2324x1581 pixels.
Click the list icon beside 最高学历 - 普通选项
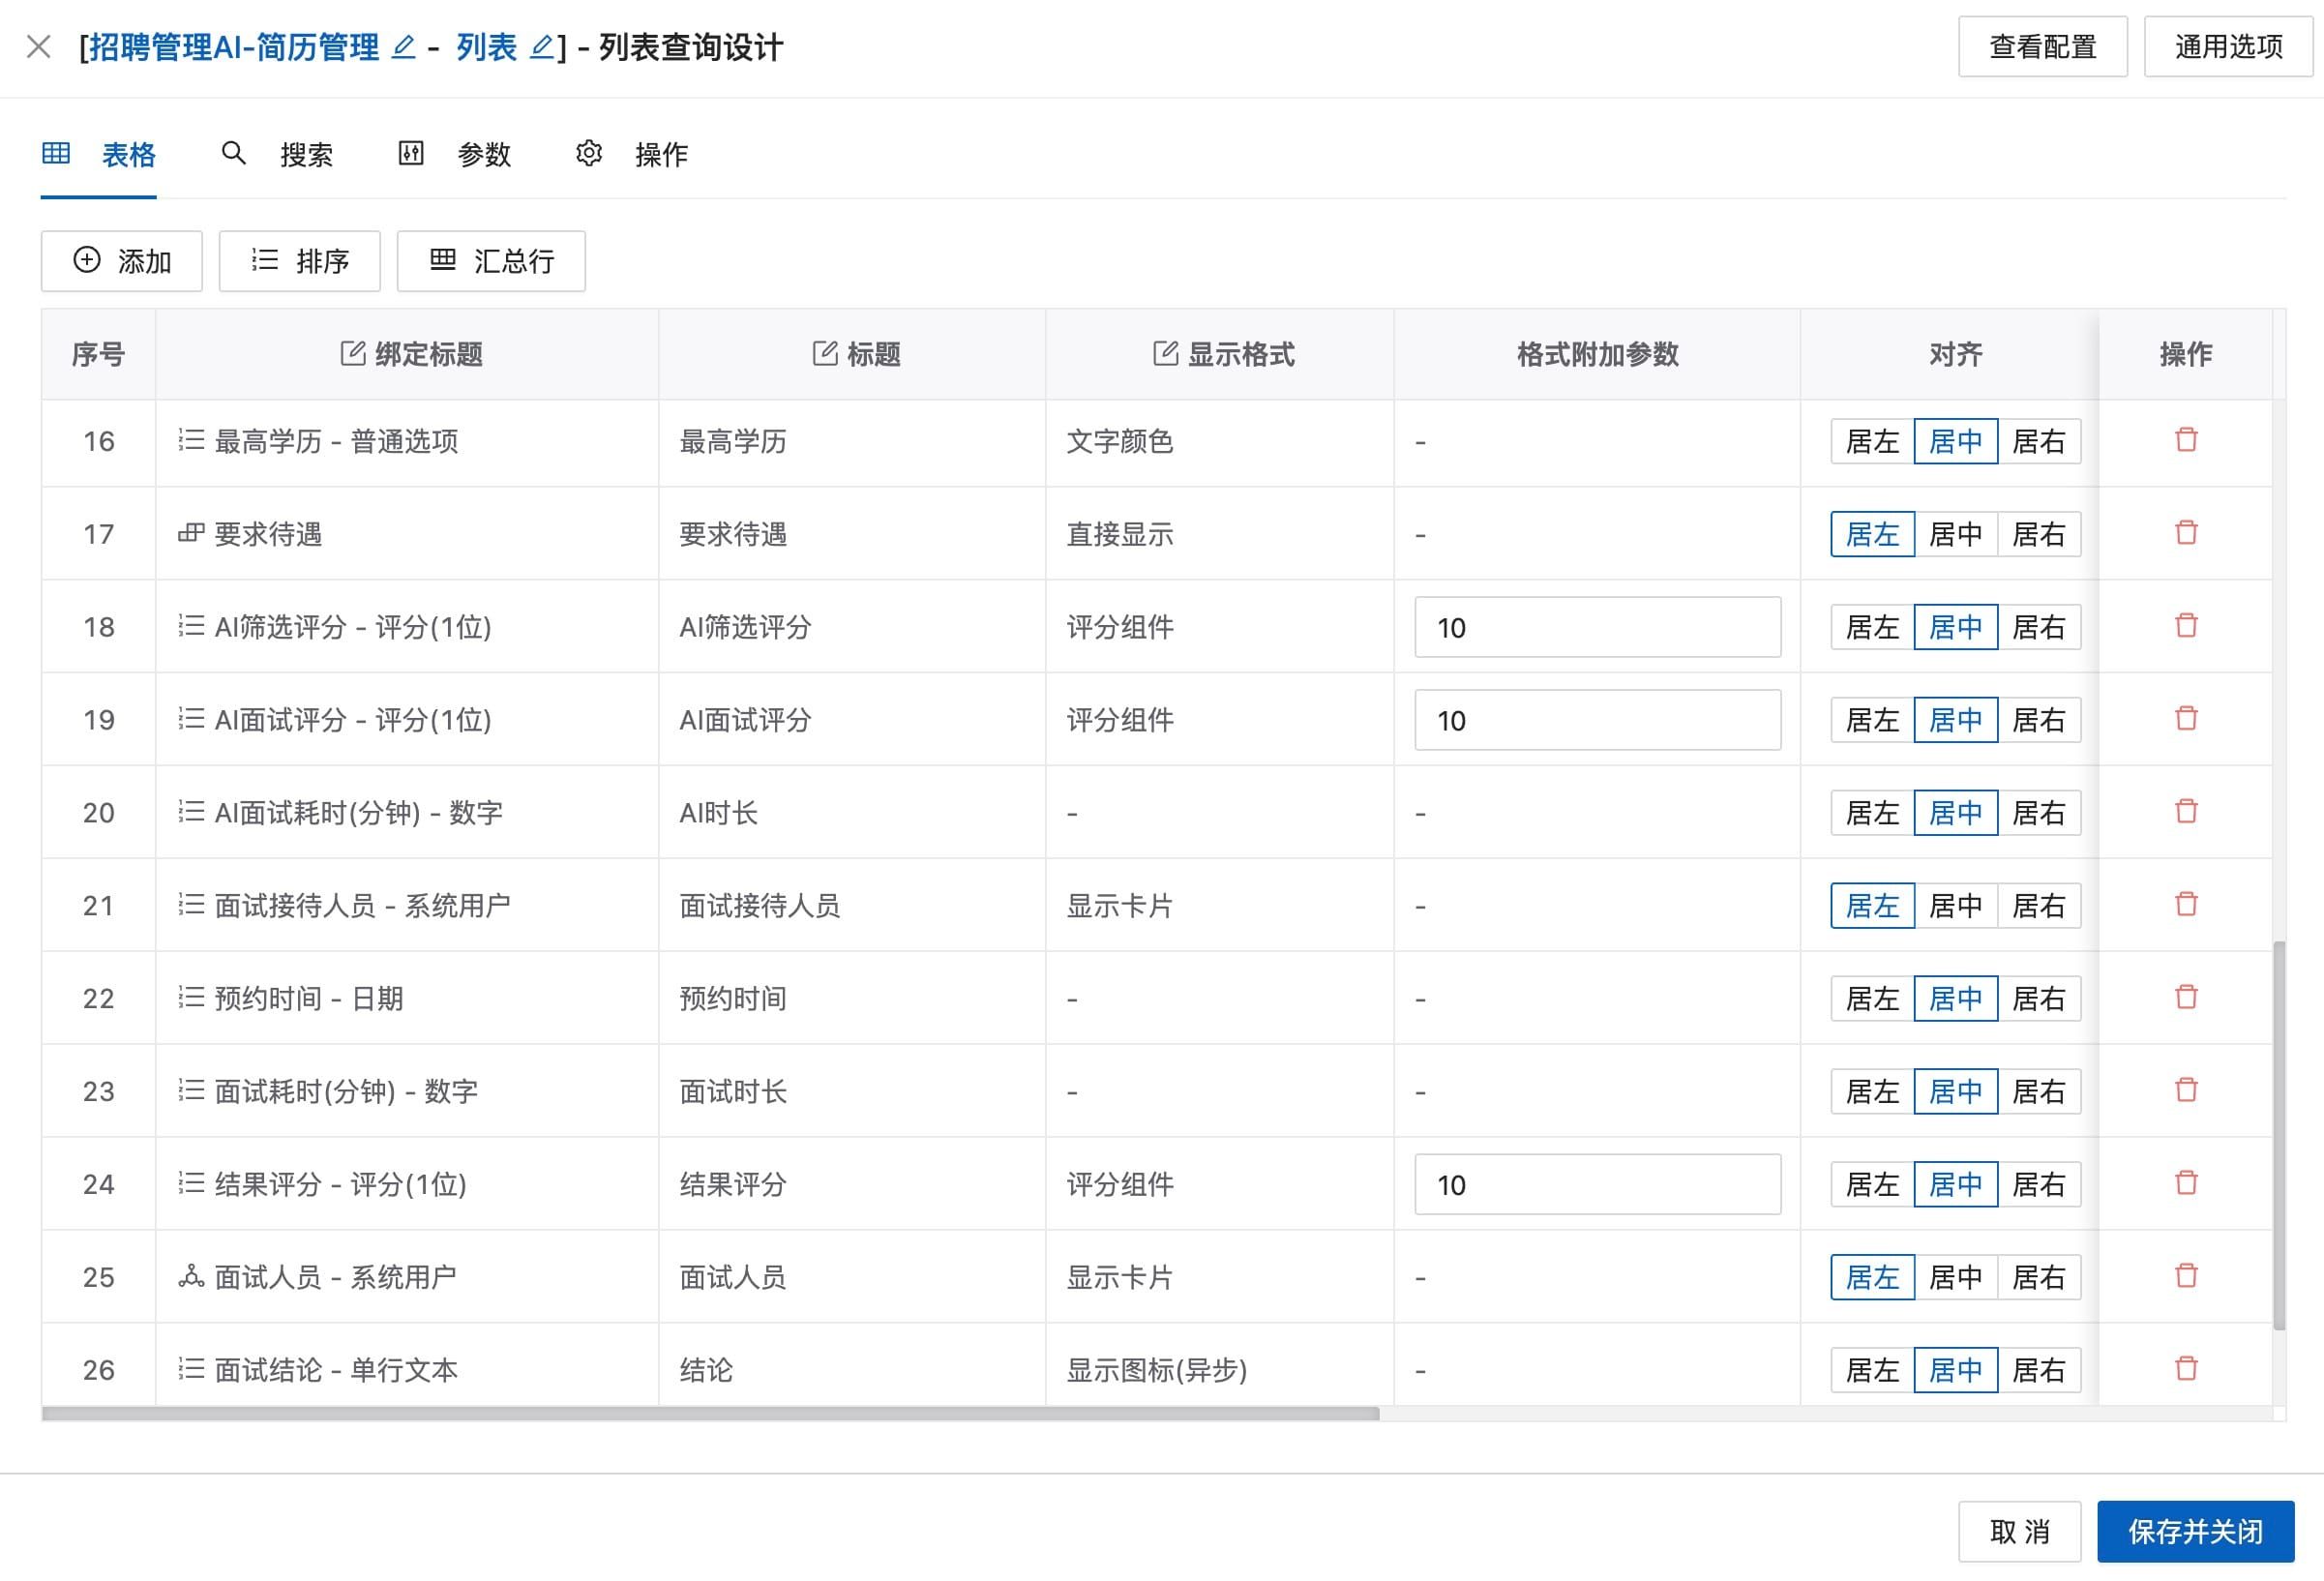(191, 440)
